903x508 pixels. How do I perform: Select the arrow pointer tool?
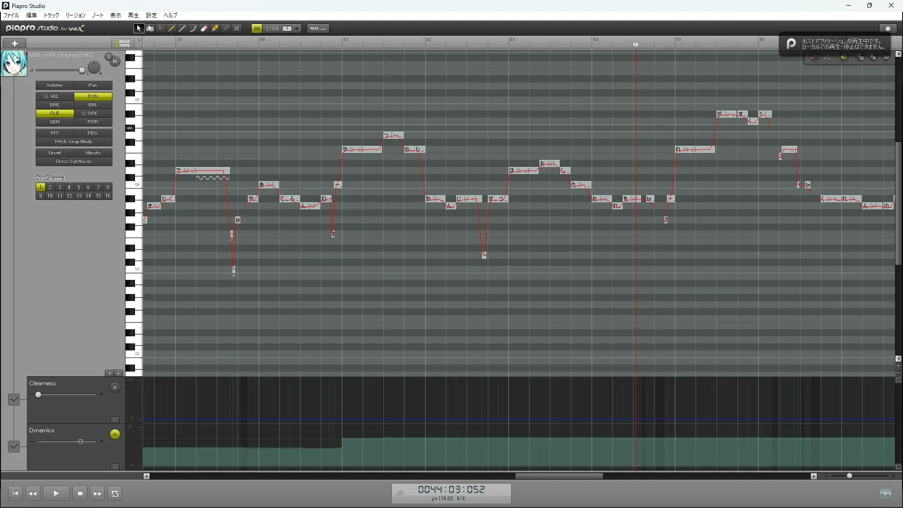click(x=139, y=29)
